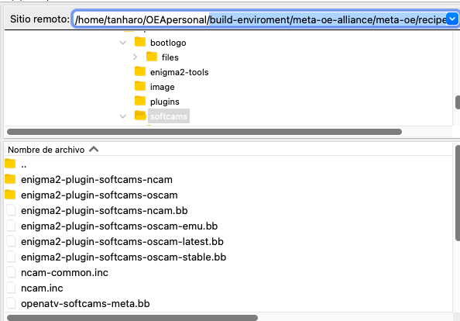
Task: Click file icon of enigma2-plugin-softcams-oscam-stable.bb
Action: point(11,257)
